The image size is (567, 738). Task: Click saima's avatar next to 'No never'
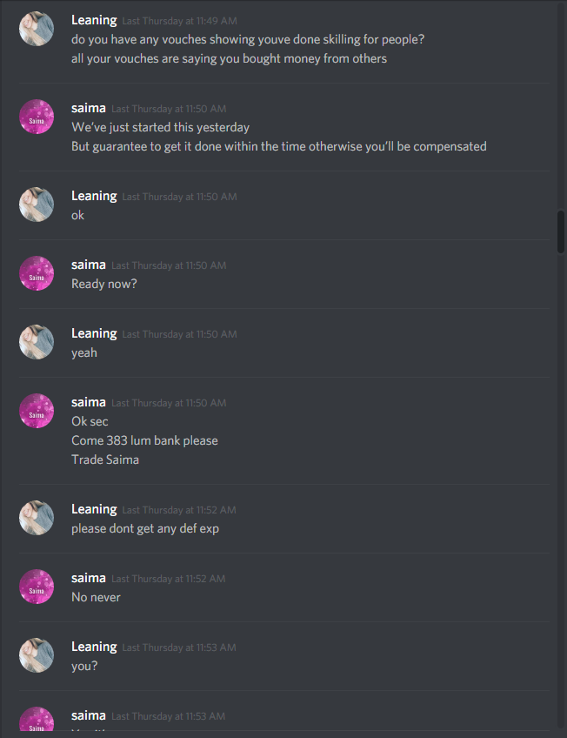pos(37,587)
